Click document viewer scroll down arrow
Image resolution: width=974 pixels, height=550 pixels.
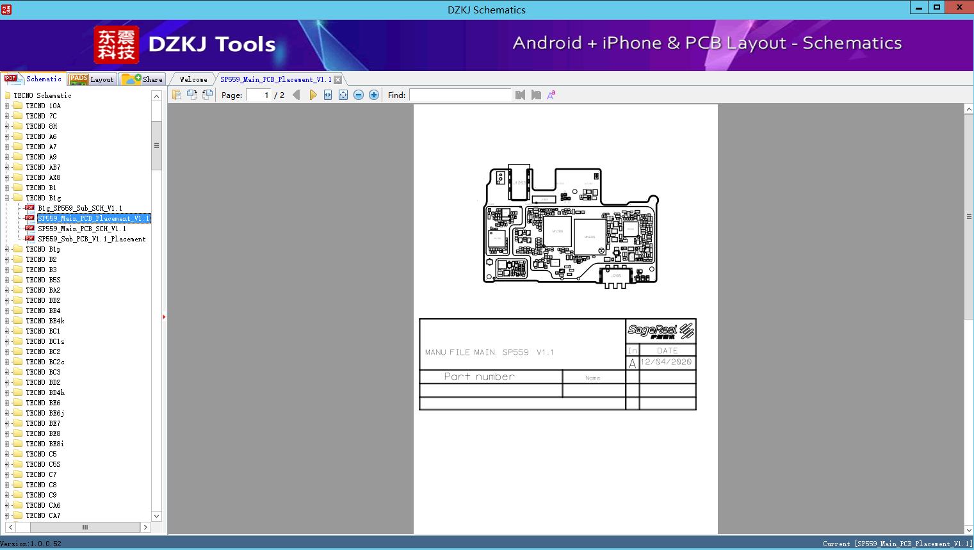click(969, 530)
